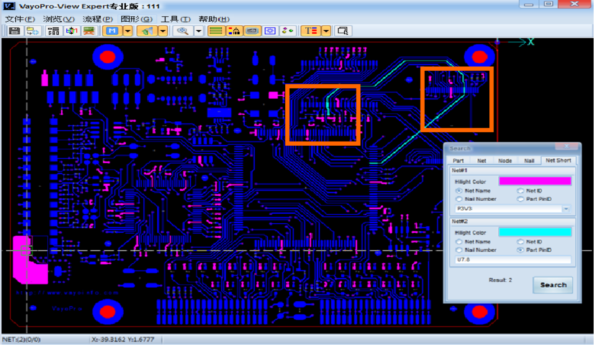The width and height of the screenshot is (594, 345).
Task: Click the 'Net#2' group label
Action: point(459,221)
